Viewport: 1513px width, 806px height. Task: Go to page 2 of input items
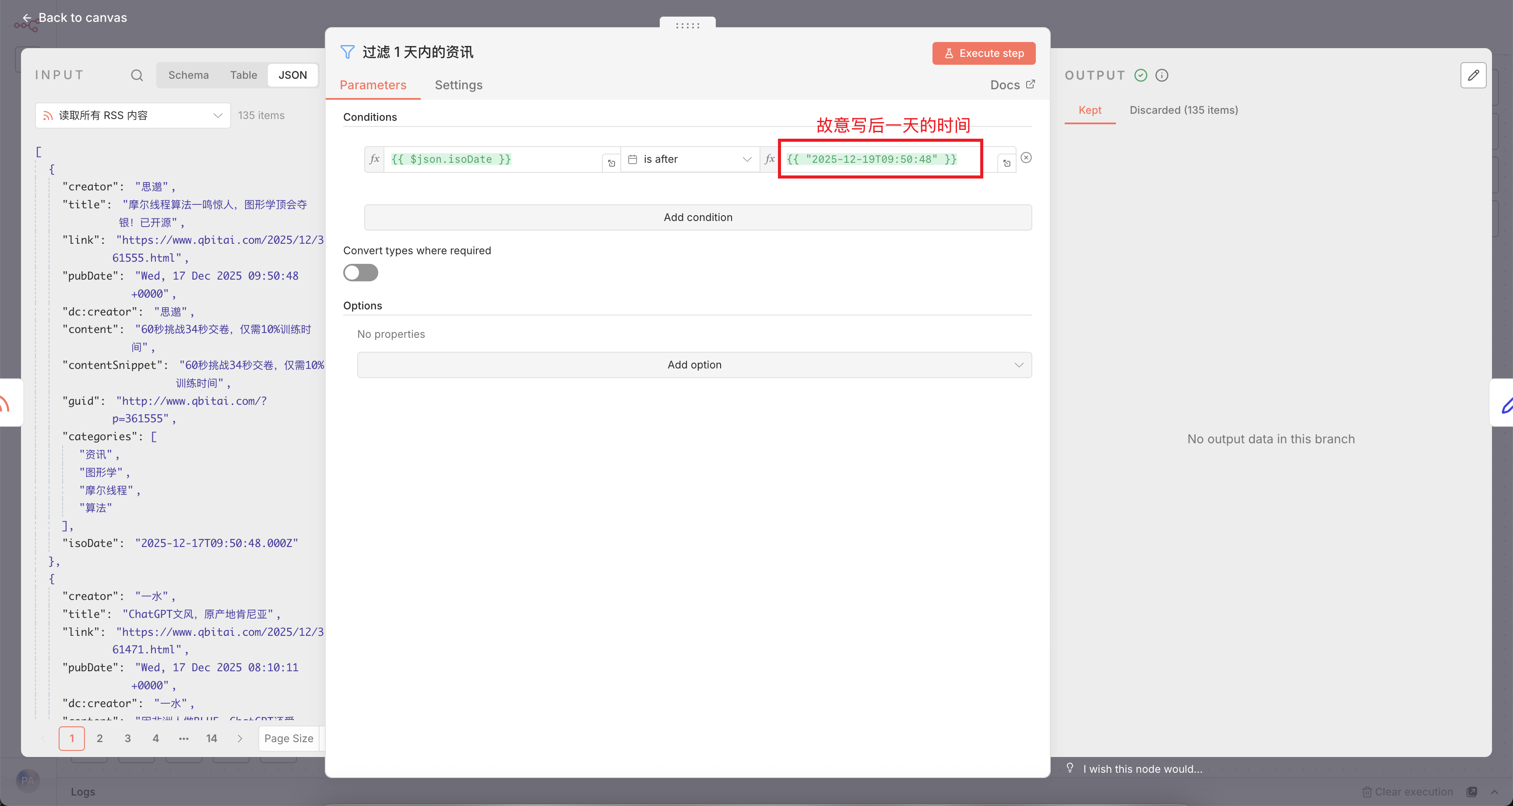[99, 739]
